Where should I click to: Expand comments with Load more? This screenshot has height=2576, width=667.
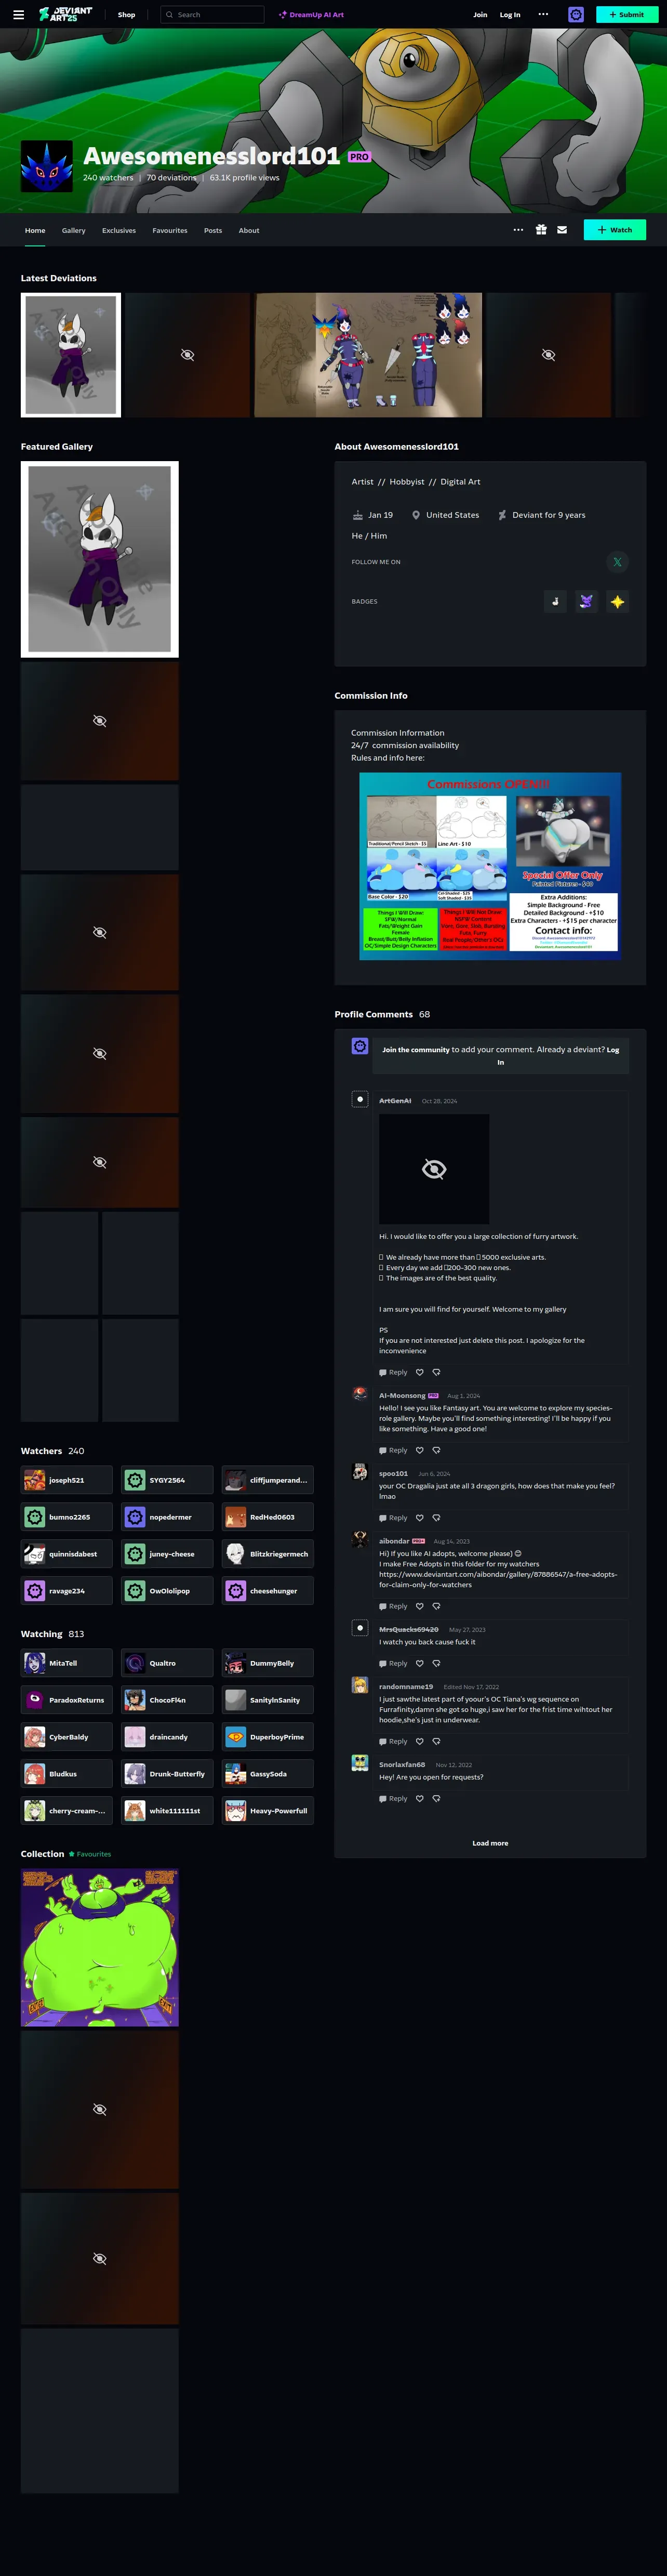tap(490, 1843)
